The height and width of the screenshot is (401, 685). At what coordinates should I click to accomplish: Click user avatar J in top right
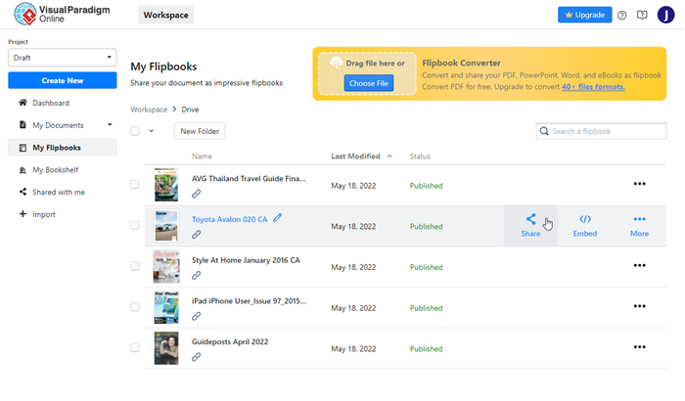665,15
